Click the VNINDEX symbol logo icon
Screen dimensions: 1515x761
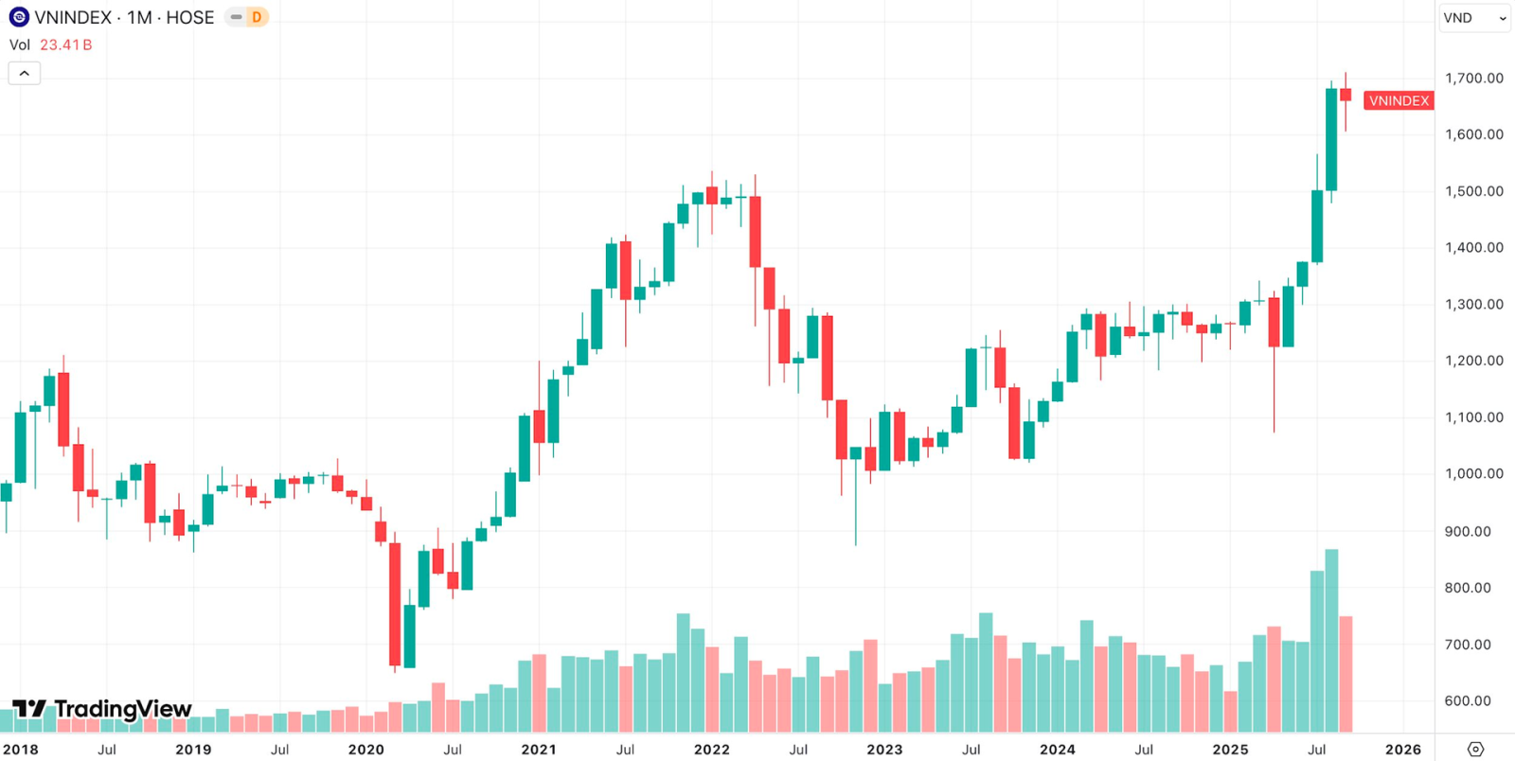[x=19, y=17]
